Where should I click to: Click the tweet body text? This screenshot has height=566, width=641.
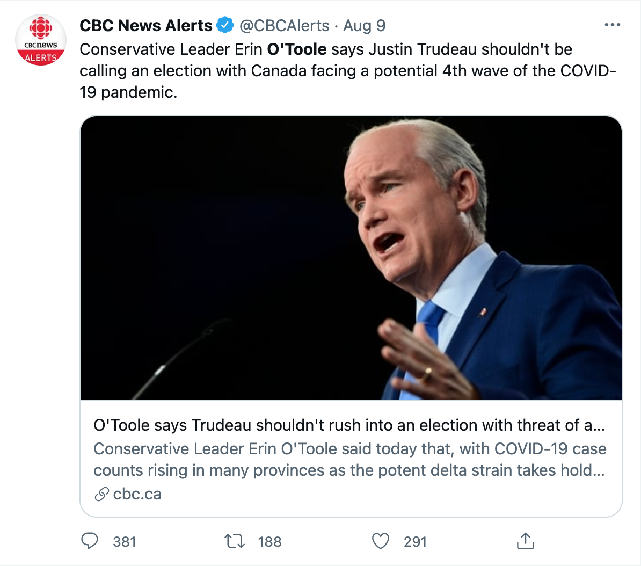pos(348,71)
